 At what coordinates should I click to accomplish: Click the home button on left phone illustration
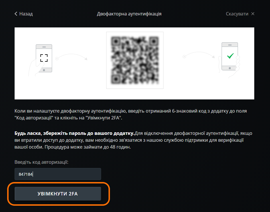click(44, 70)
